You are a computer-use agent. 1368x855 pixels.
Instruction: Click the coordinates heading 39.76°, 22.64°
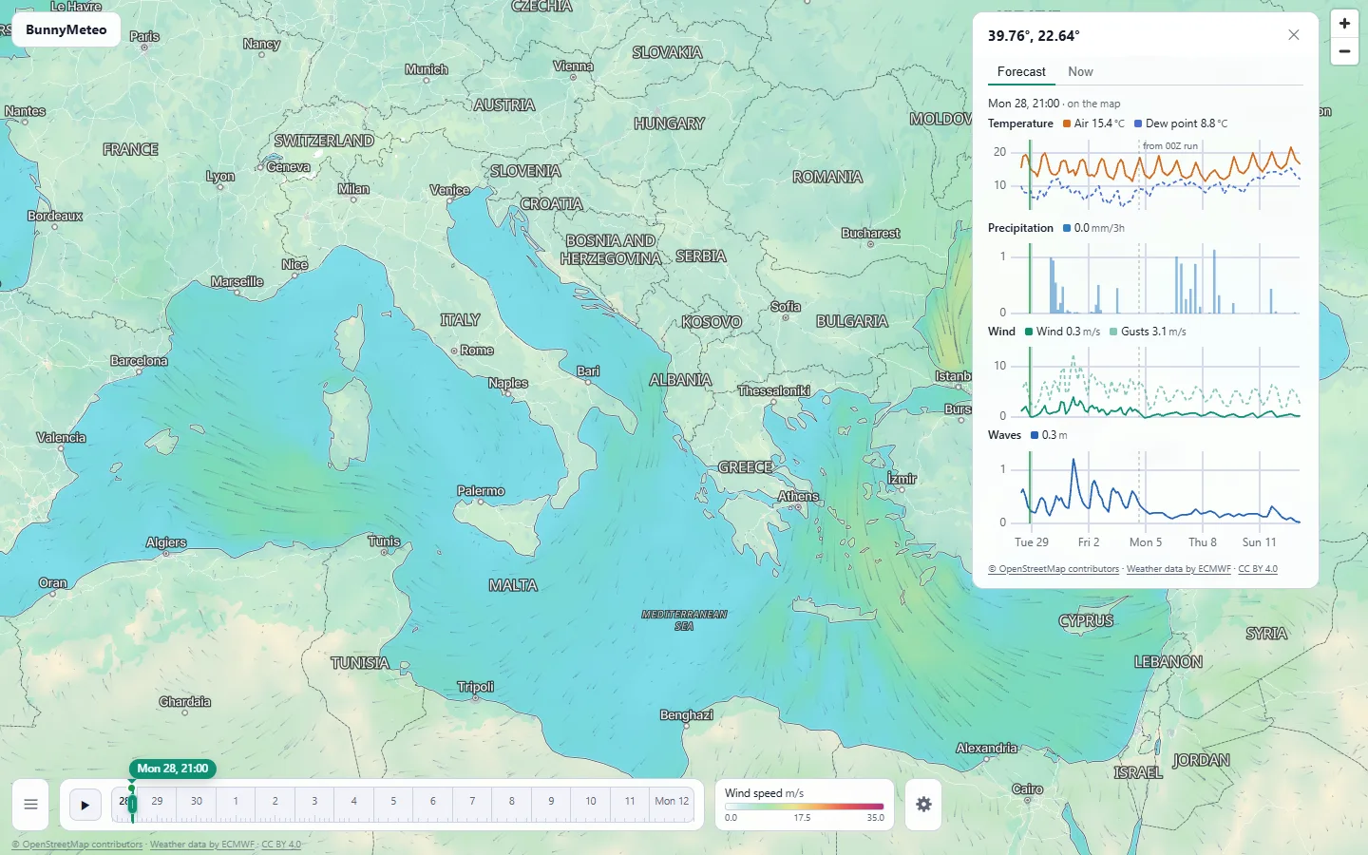pos(1034,36)
